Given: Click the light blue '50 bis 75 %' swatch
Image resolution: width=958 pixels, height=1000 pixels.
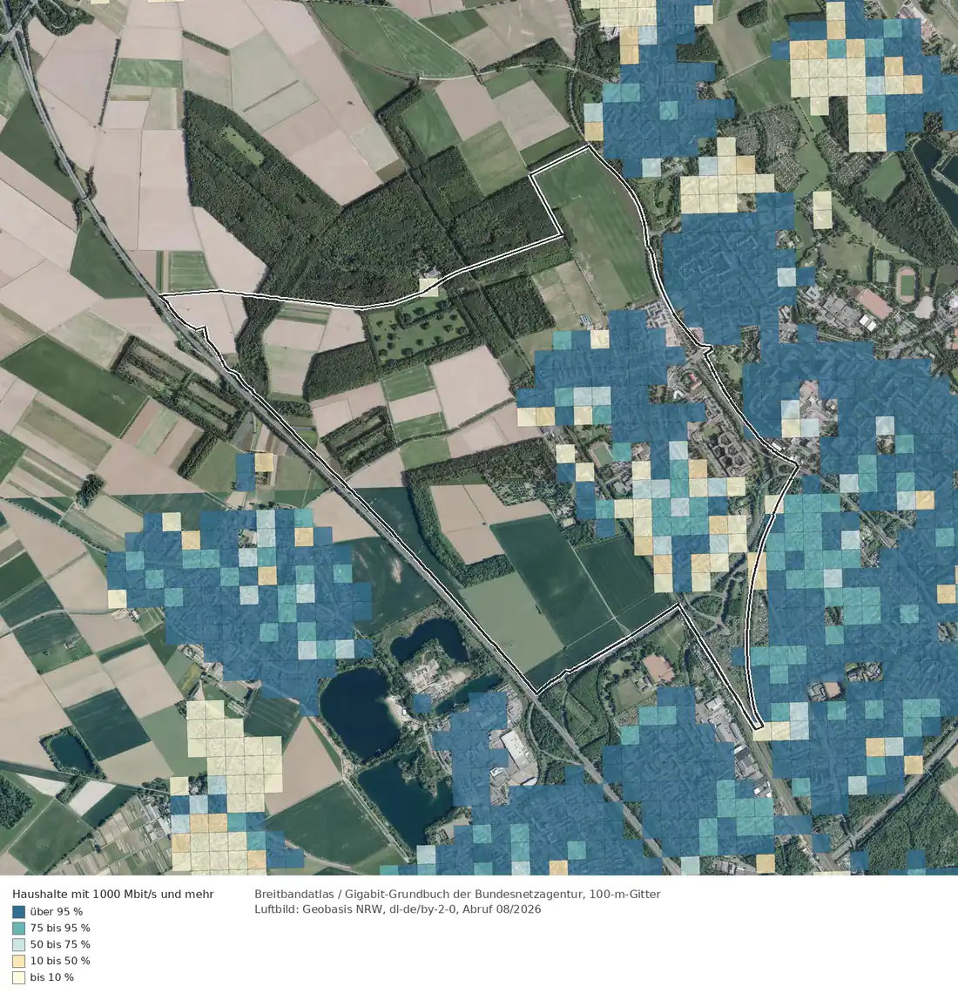Looking at the screenshot, I should (x=18, y=944).
